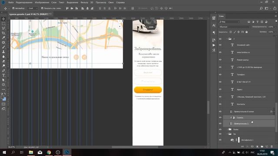Image resolution: width=278 pixels, height=156 pixels.
Task: Delete layer with trash icon
Action: pyautogui.click(x=271, y=146)
